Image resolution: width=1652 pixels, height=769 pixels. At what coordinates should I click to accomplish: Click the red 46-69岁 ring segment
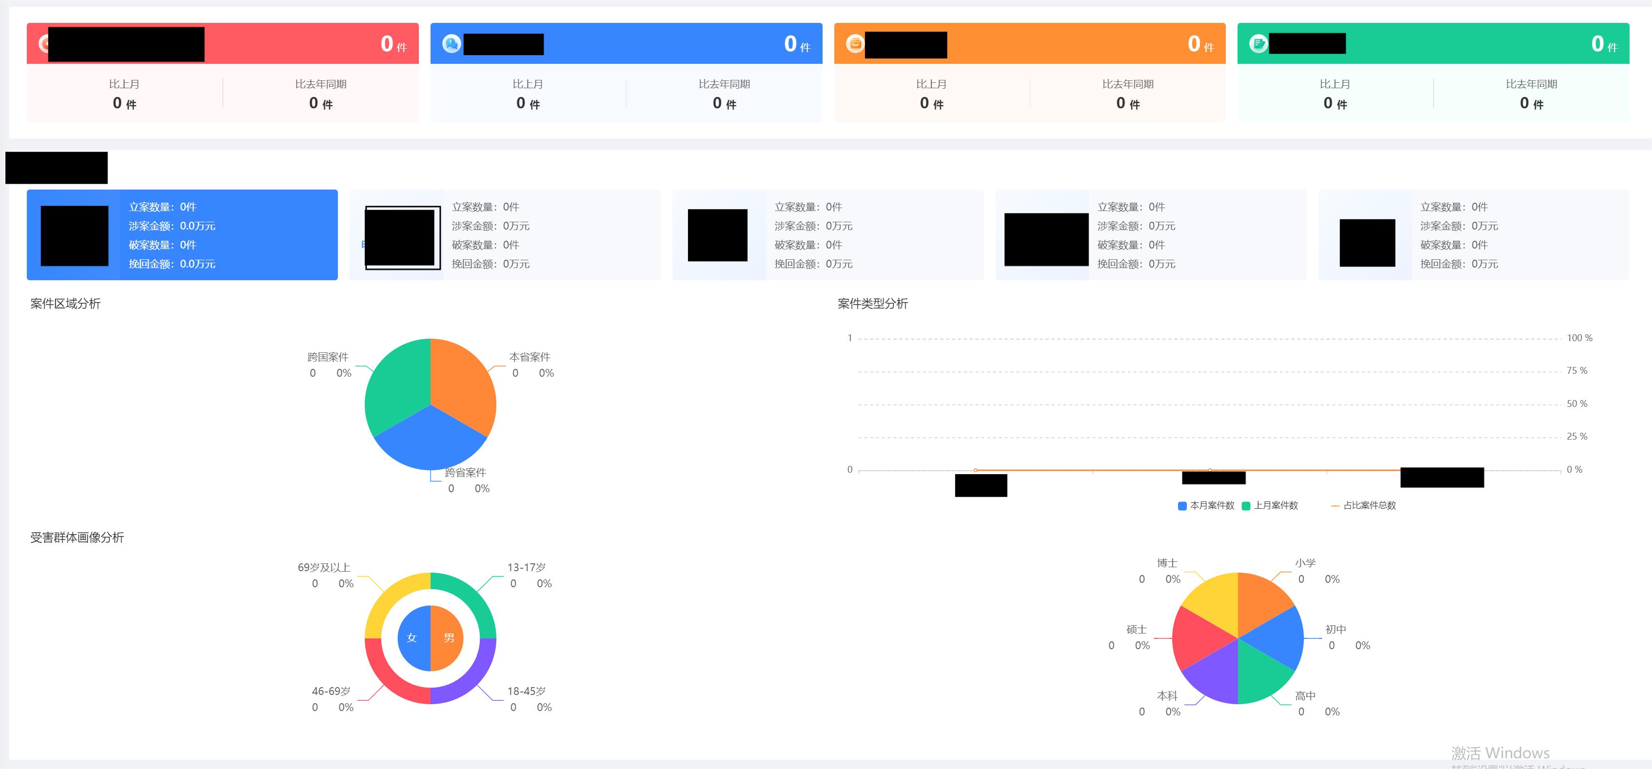click(389, 680)
